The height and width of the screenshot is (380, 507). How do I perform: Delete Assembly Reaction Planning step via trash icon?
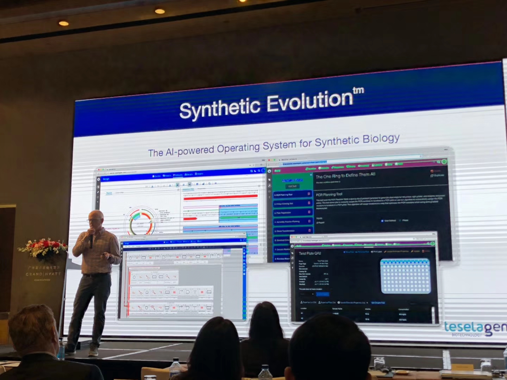309,221
